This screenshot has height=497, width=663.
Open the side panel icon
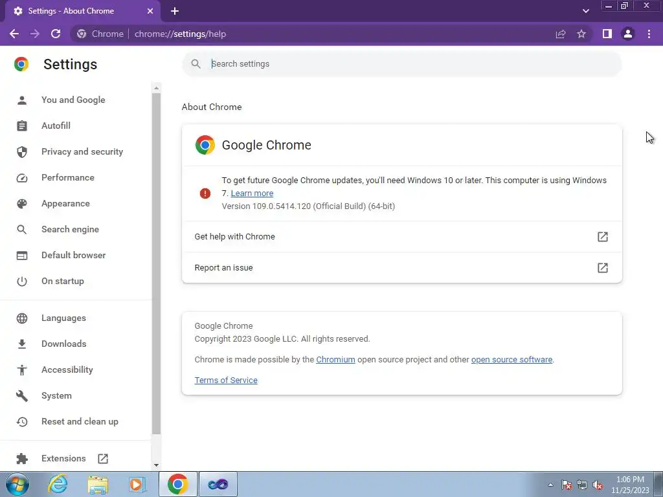click(x=607, y=34)
